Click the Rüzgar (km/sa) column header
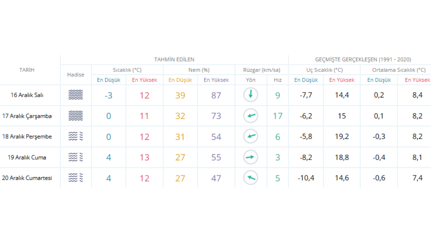 click(x=262, y=70)
